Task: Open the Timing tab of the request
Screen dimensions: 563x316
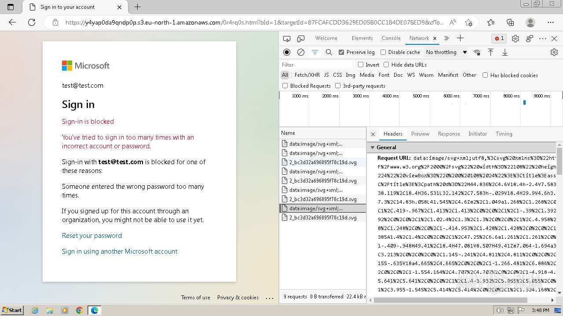Action: point(504,134)
